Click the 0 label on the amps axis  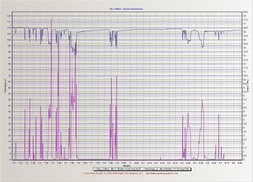coord(10,160)
